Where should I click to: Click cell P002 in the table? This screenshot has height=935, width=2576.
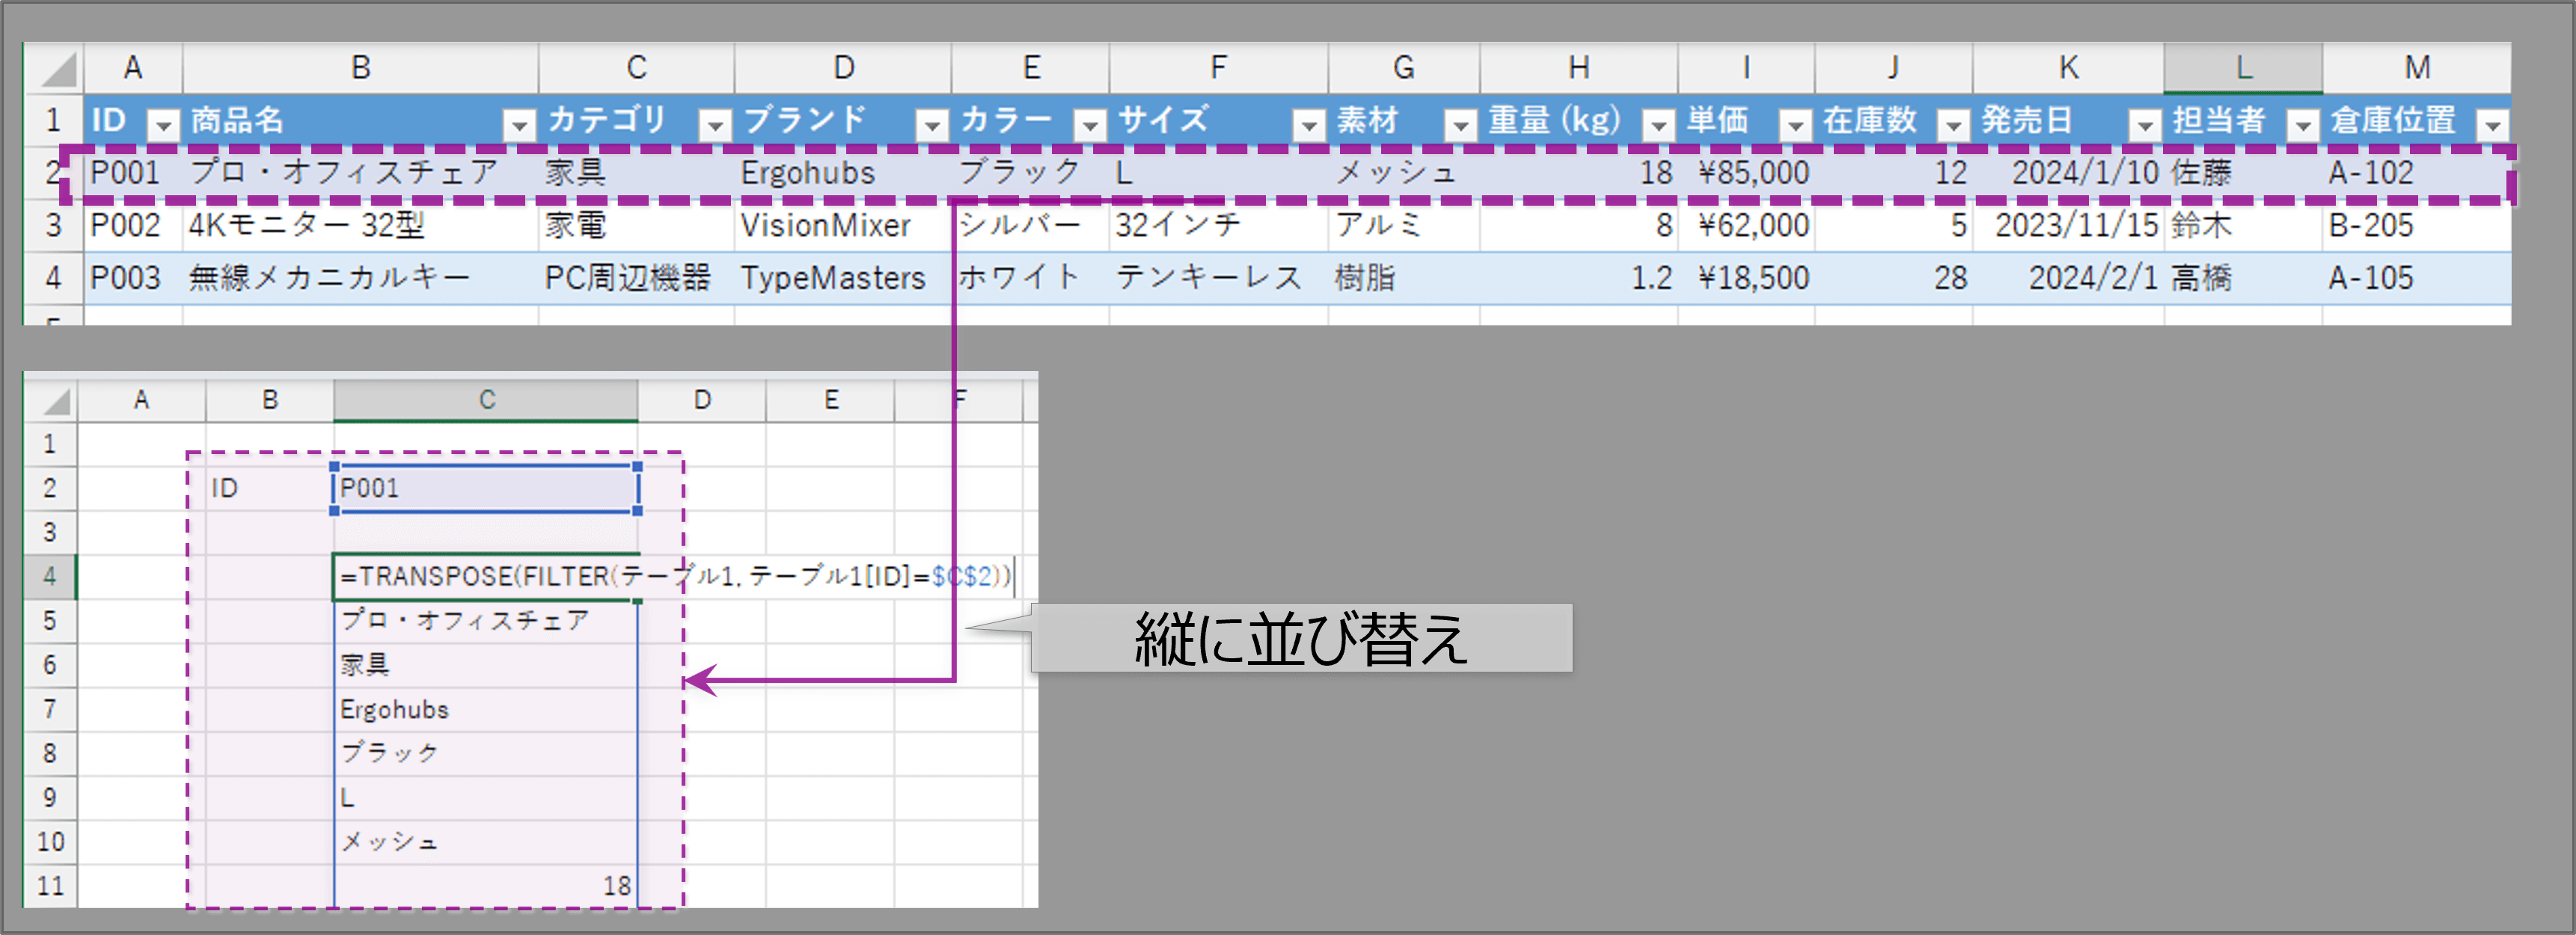click(133, 226)
